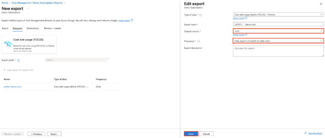Click the plus icon beside Add export
Viewport: 325px width, 138px height.
tap(4, 70)
